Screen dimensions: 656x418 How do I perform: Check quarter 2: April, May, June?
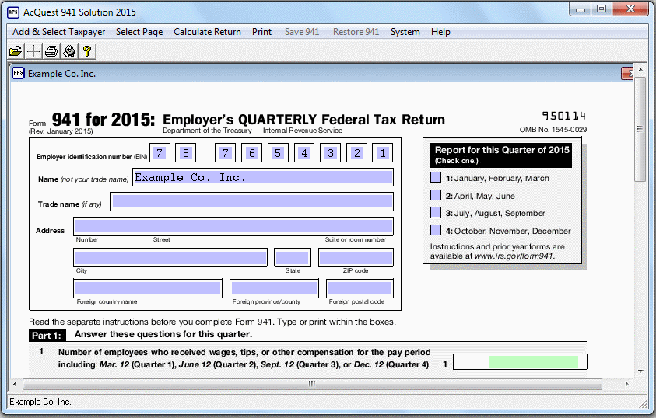pyautogui.click(x=436, y=195)
